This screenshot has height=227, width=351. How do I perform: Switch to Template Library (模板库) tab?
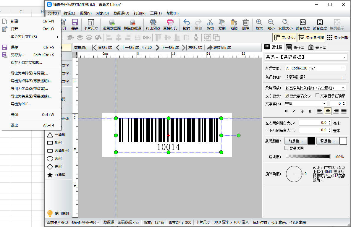tap(295, 47)
